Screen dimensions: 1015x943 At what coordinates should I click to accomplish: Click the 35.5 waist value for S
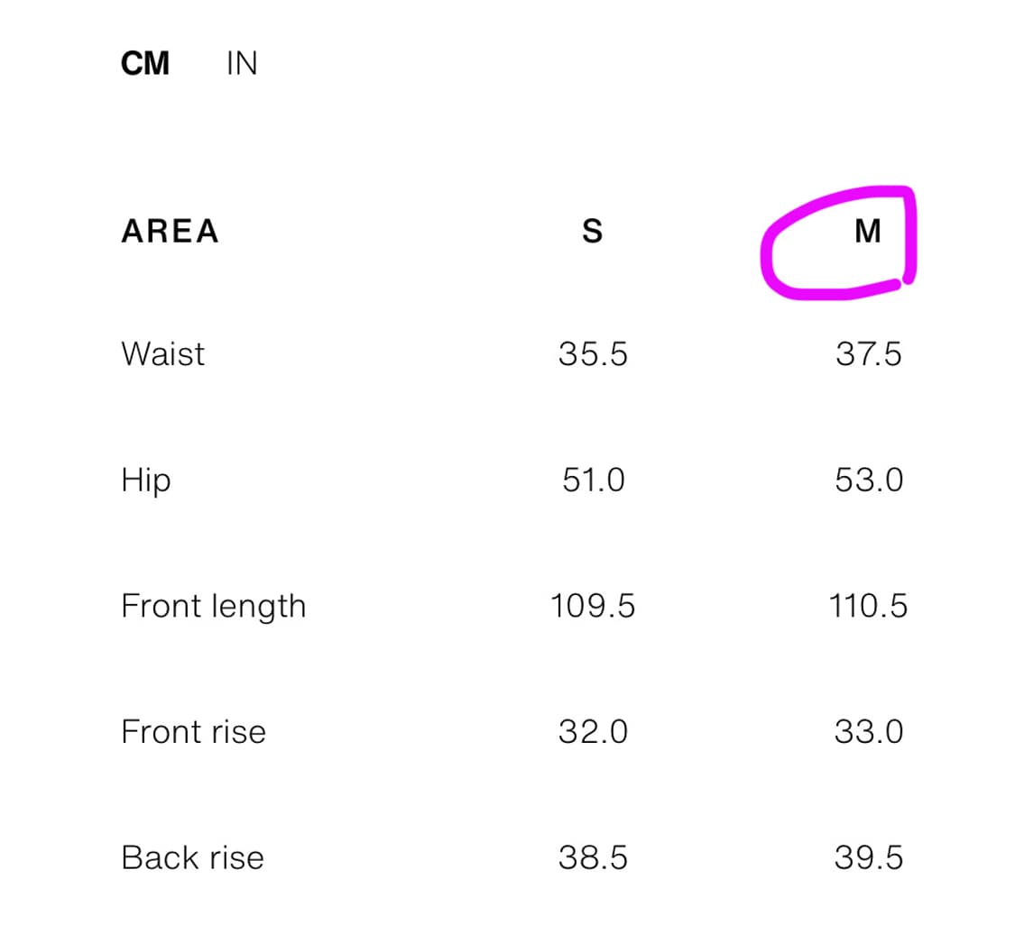[593, 353]
